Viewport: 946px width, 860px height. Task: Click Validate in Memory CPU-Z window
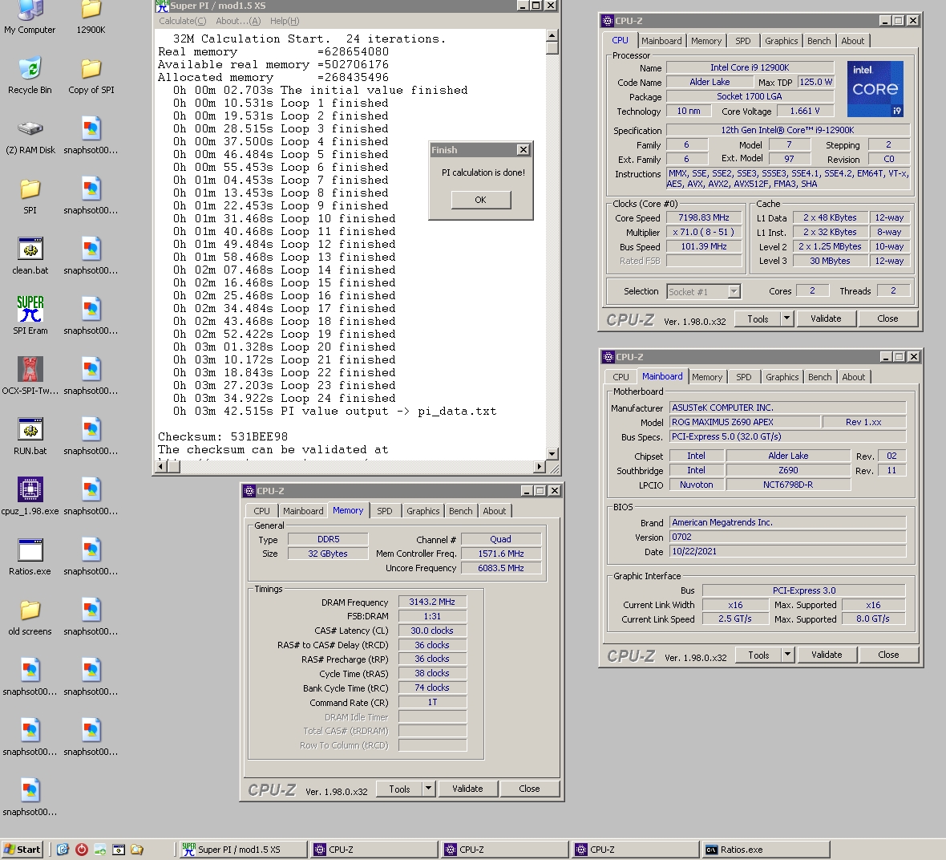coord(467,789)
